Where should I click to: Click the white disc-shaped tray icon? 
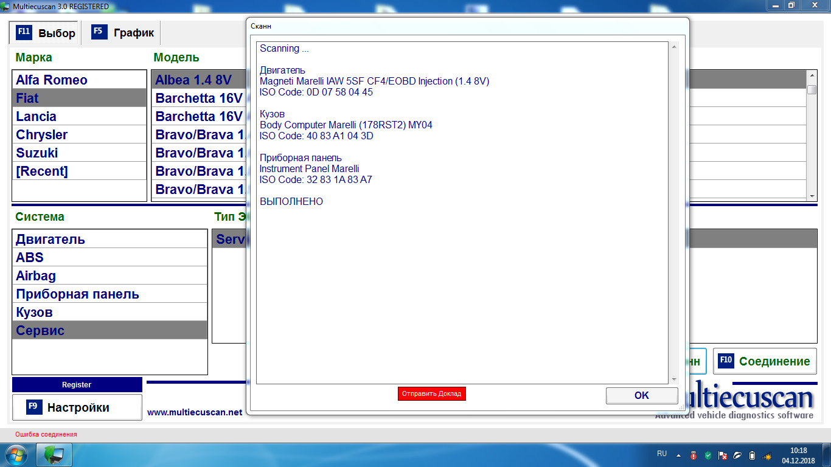coord(737,455)
